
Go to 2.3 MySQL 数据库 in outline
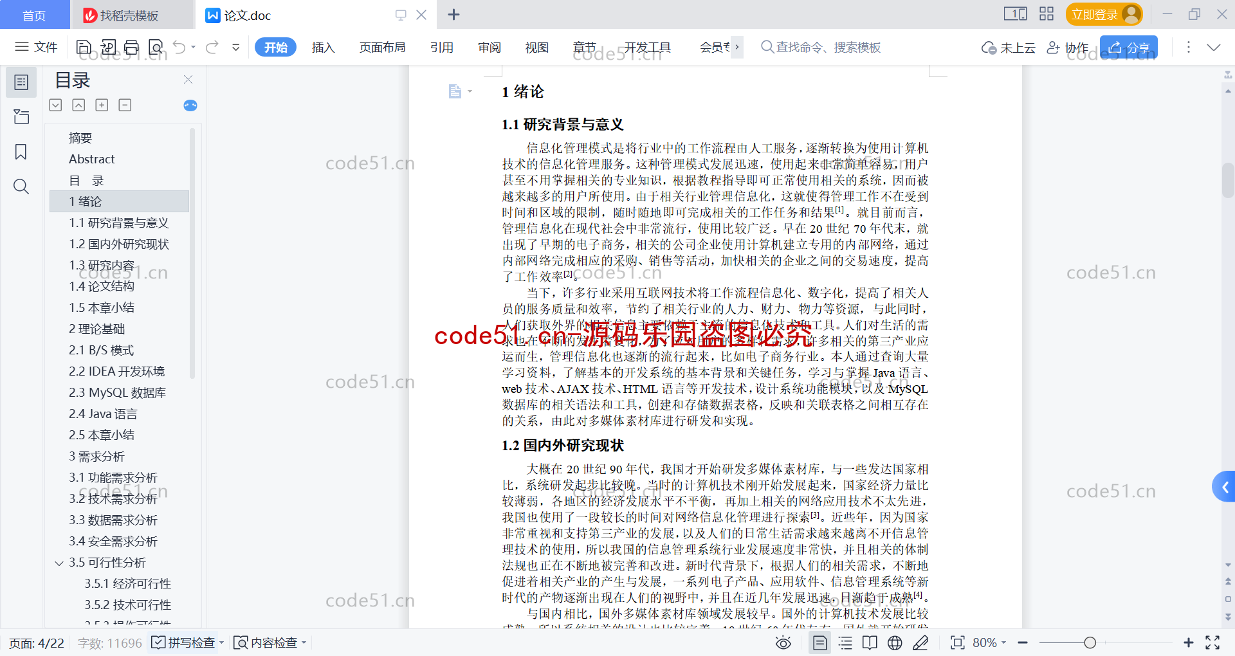118,392
